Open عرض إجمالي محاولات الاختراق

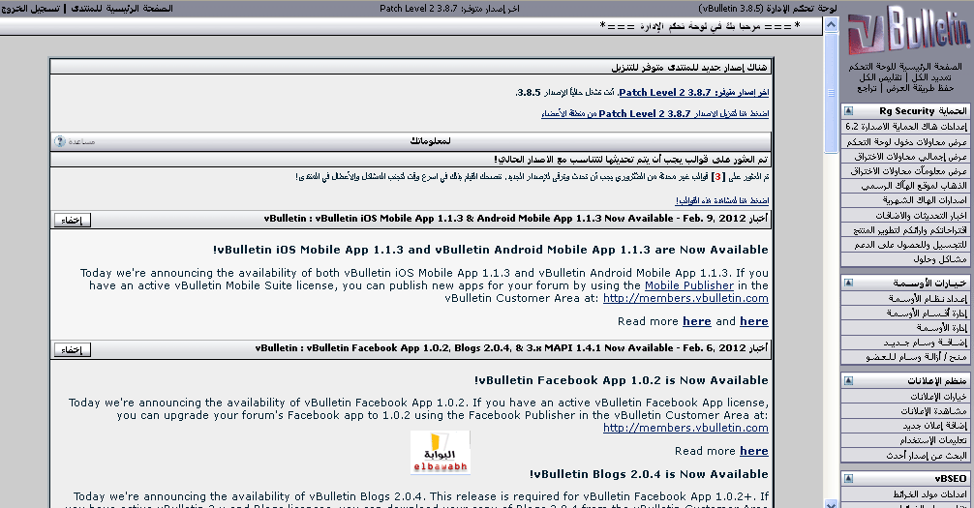[x=905, y=157]
